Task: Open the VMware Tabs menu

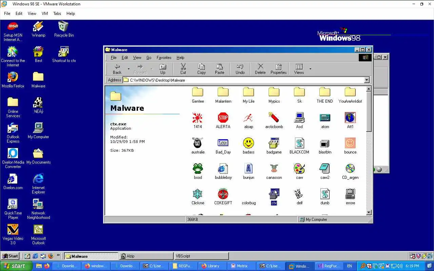Action: point(57,14)
